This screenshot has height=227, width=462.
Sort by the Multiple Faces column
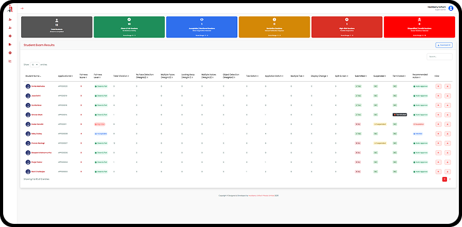tap(168, 76)
